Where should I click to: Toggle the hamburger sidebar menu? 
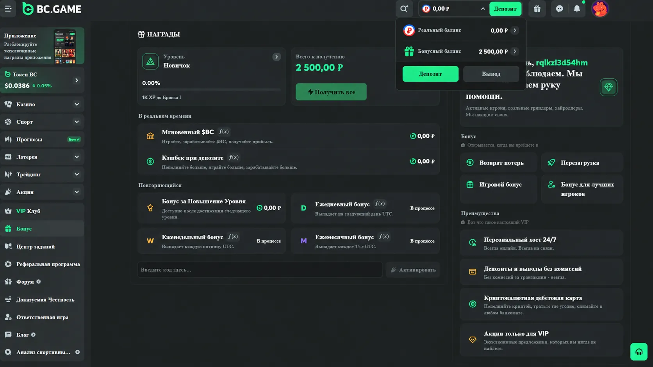(8, 9)
